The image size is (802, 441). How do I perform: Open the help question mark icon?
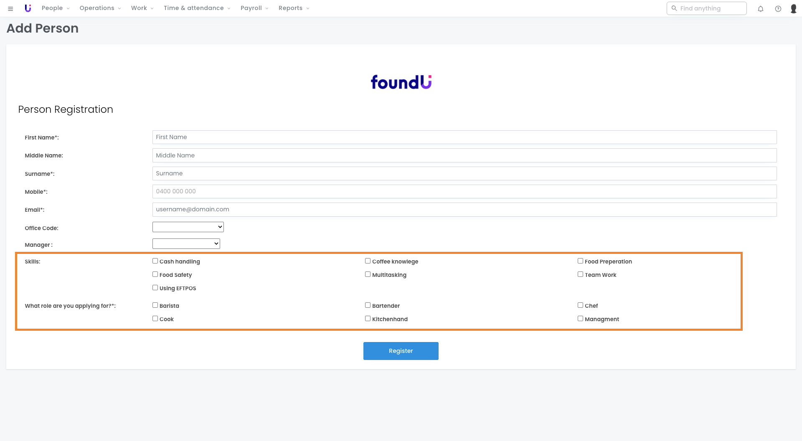pos(778,9)
